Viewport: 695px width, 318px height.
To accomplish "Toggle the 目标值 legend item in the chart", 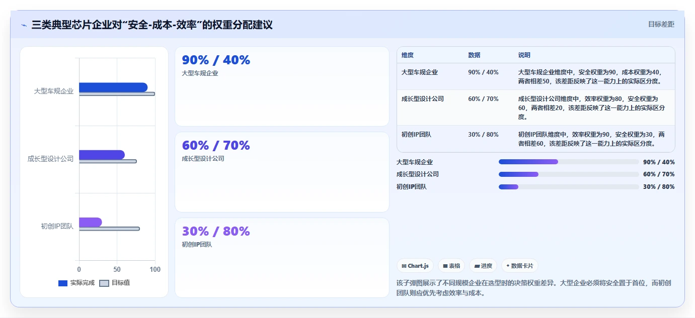I will pos(115,283).
